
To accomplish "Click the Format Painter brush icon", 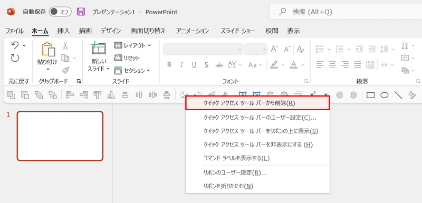I will tap(65, 70).
